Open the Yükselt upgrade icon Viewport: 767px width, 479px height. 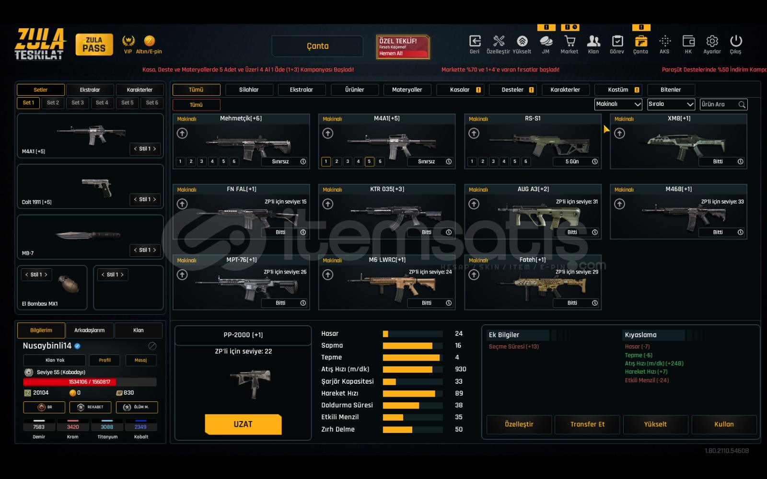pyautogui.click(x=522, y=41)
